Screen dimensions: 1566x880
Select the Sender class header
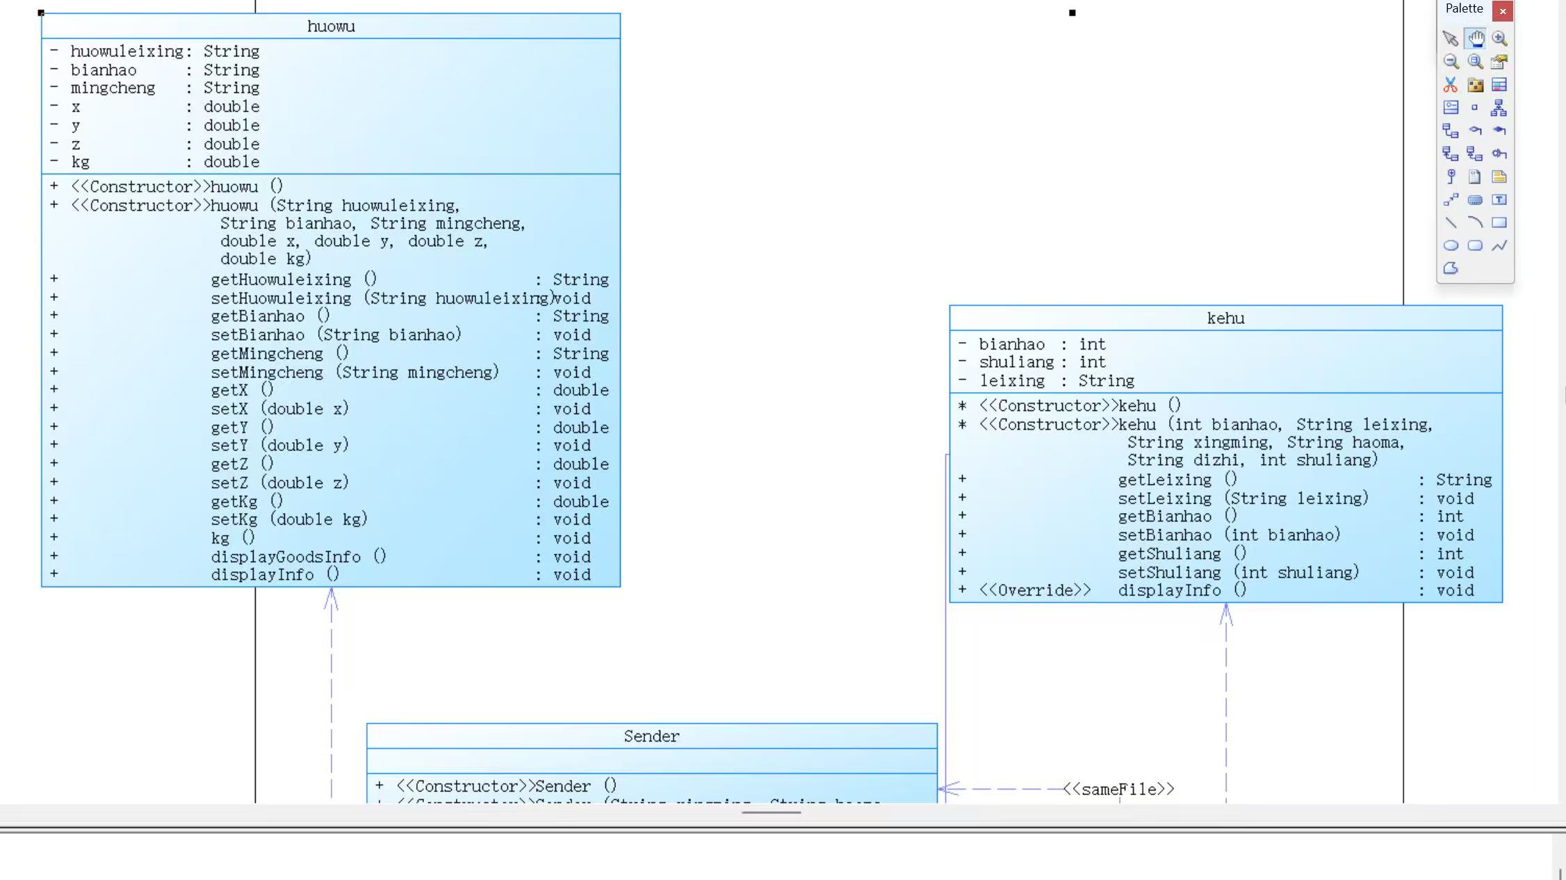pos(651,736)
